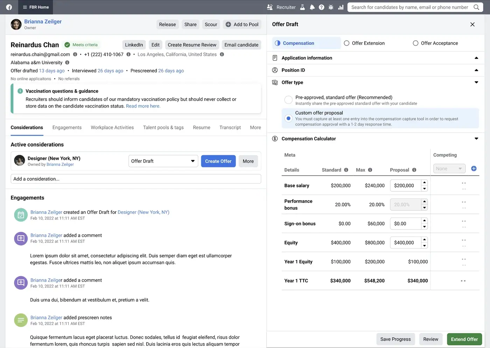Switch to the Resume tab
The width and height of the screenshot is (490, 348).
[202, 128]
